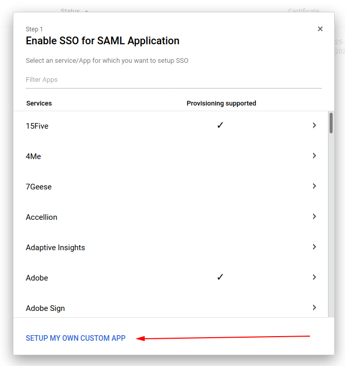
Task: Click the Services column header
Action: (39, 103)
